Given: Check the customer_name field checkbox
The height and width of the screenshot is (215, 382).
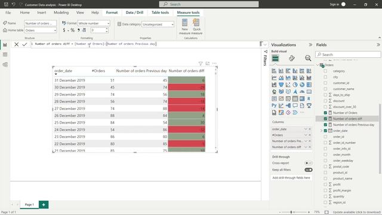Looking at the screenshot, I should (x=325, y=89).
